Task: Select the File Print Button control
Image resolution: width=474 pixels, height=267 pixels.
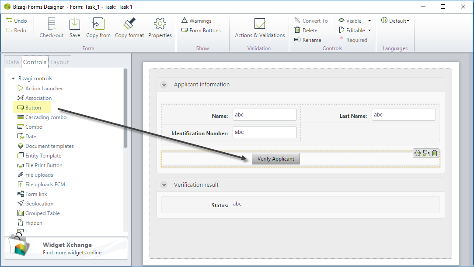Action: pos(40,165)
